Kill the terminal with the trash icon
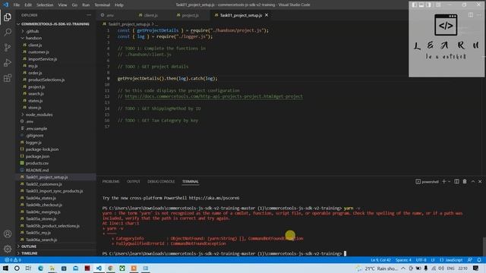 (x=465, y=181)
